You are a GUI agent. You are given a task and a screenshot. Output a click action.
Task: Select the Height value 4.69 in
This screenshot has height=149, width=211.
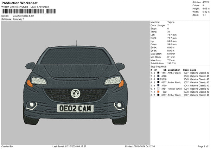(x=206, y=8)
